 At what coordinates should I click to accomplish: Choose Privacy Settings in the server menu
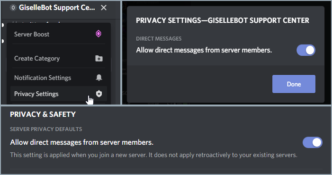coord(59,94)
